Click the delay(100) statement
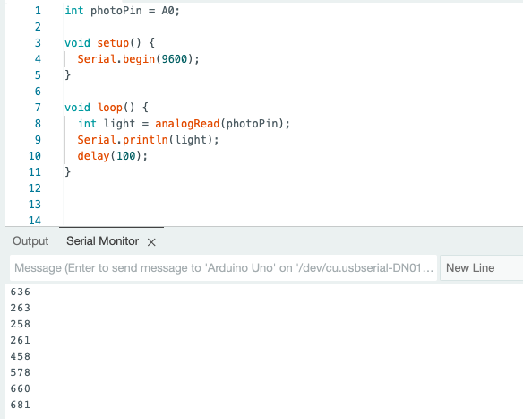 [112, 156]
